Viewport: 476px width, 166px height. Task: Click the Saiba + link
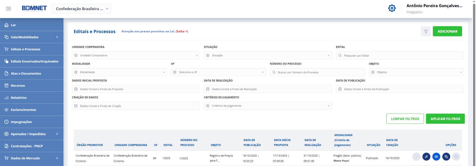coord(182,31)
